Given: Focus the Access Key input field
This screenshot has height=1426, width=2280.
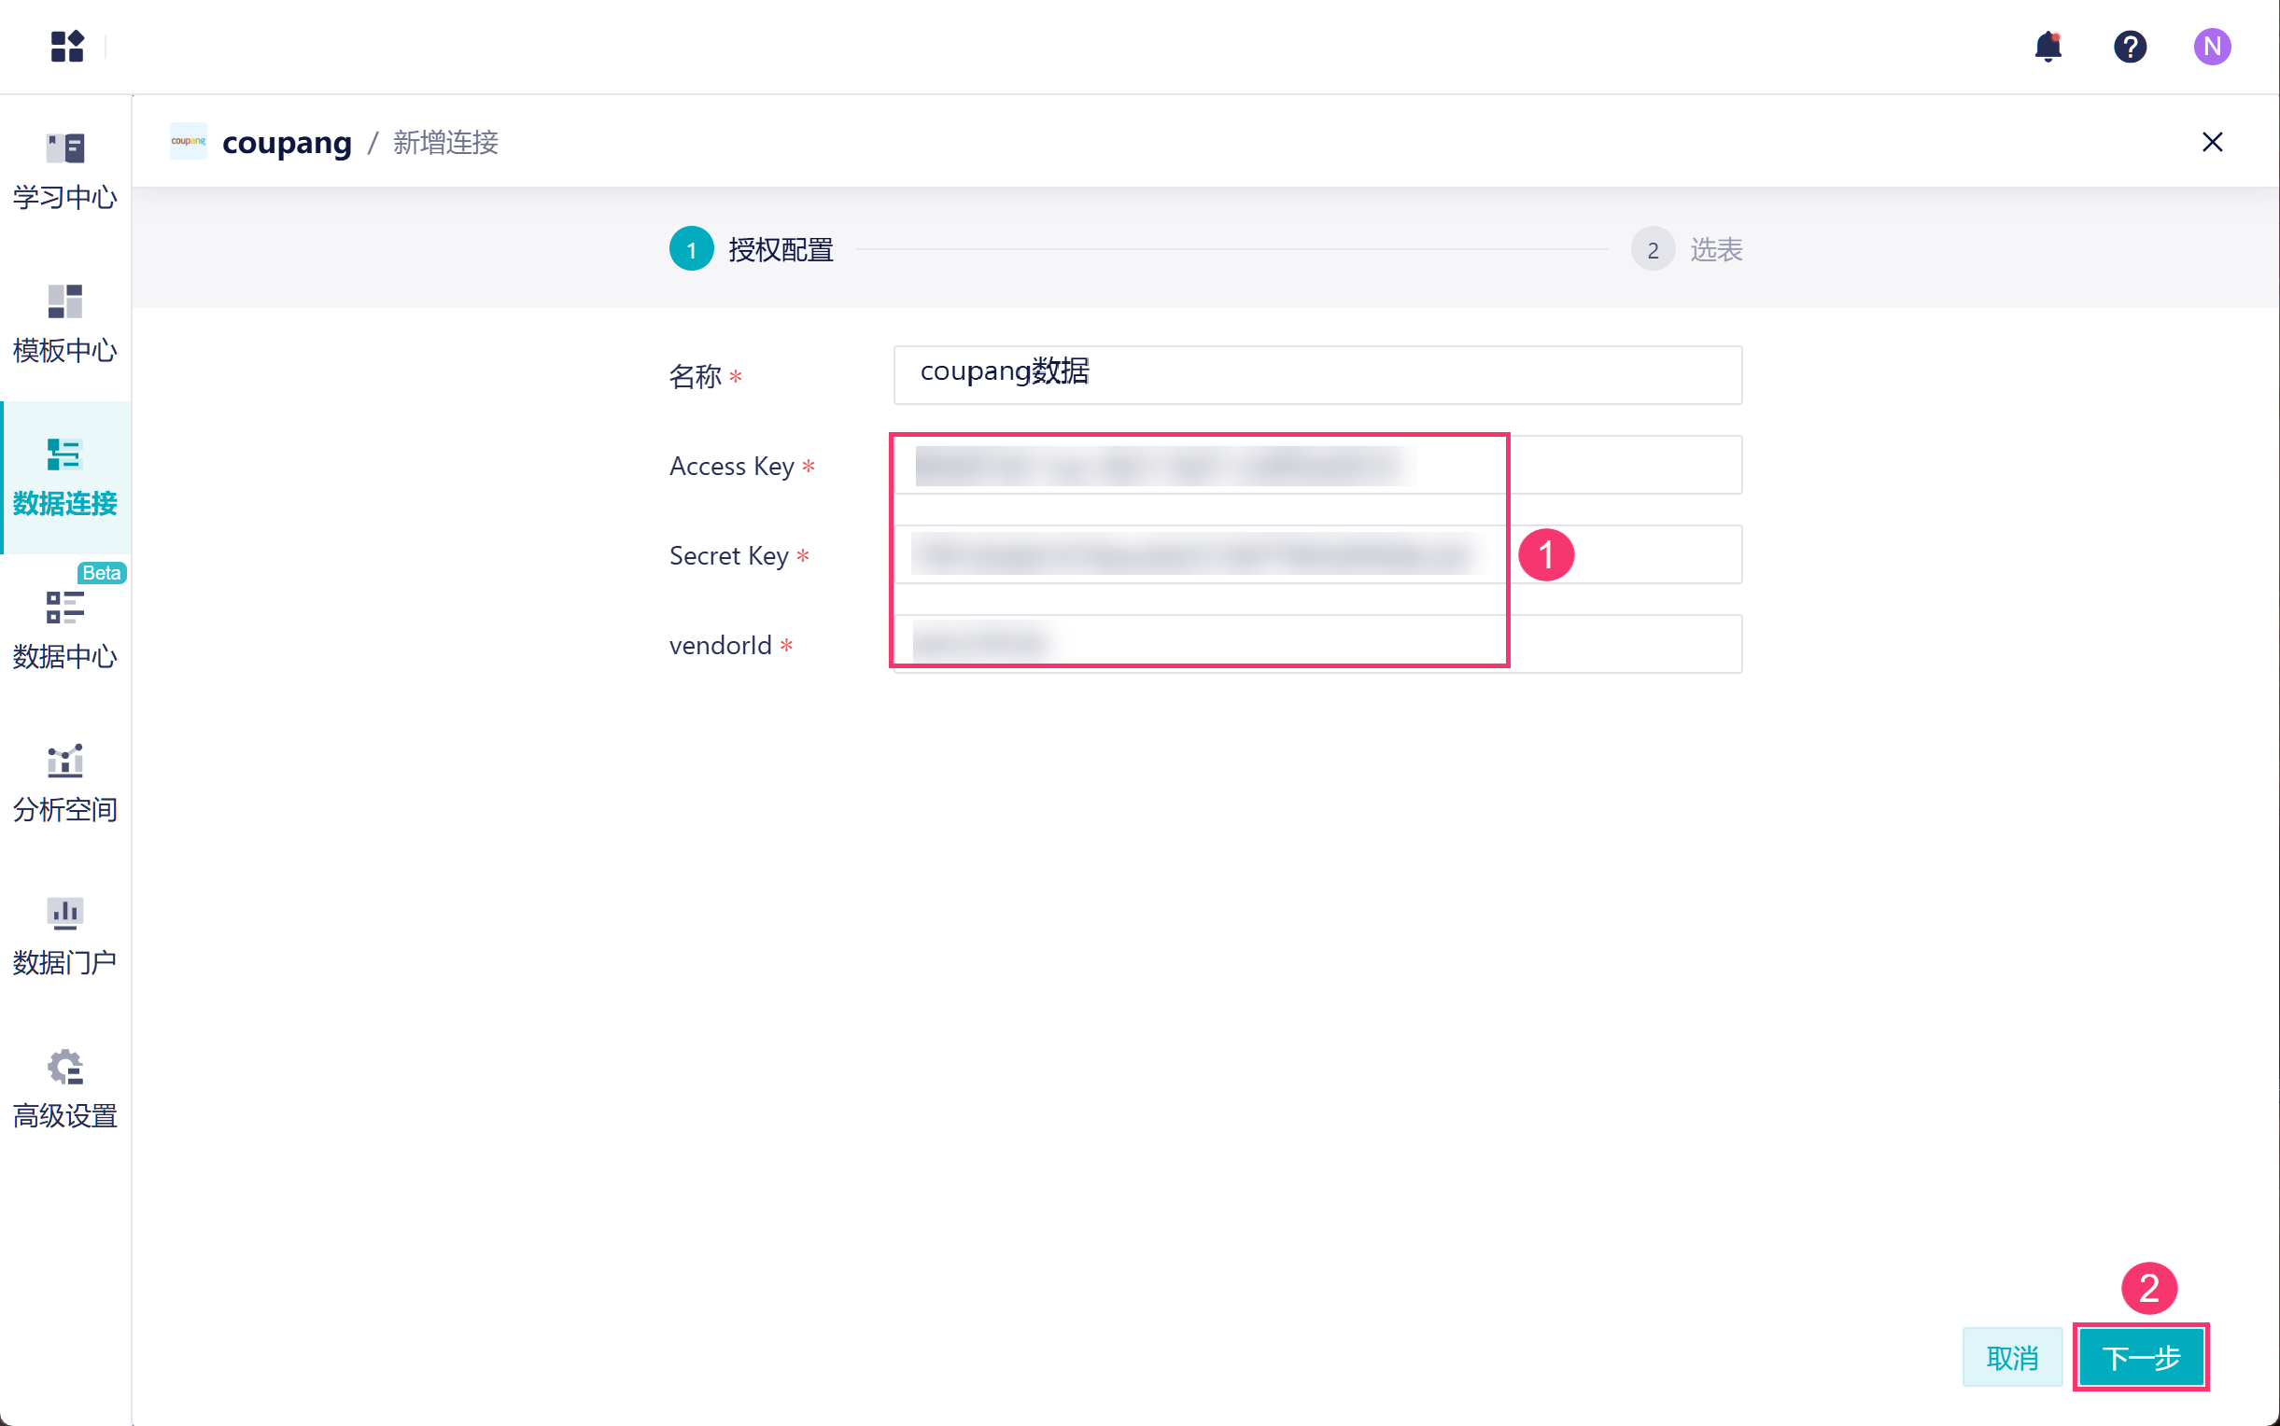Looking at the screenshot, I should click(x=1316, y=465).
